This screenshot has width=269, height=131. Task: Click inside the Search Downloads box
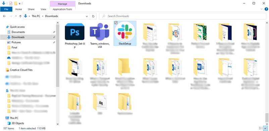pyautogui.click(x=182, y=16)
